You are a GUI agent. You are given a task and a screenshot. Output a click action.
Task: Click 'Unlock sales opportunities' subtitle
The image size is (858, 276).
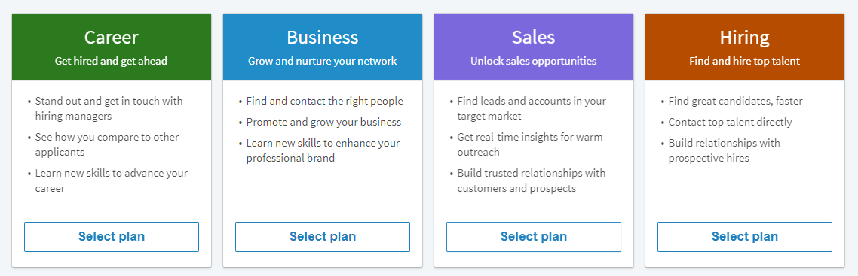534,61
